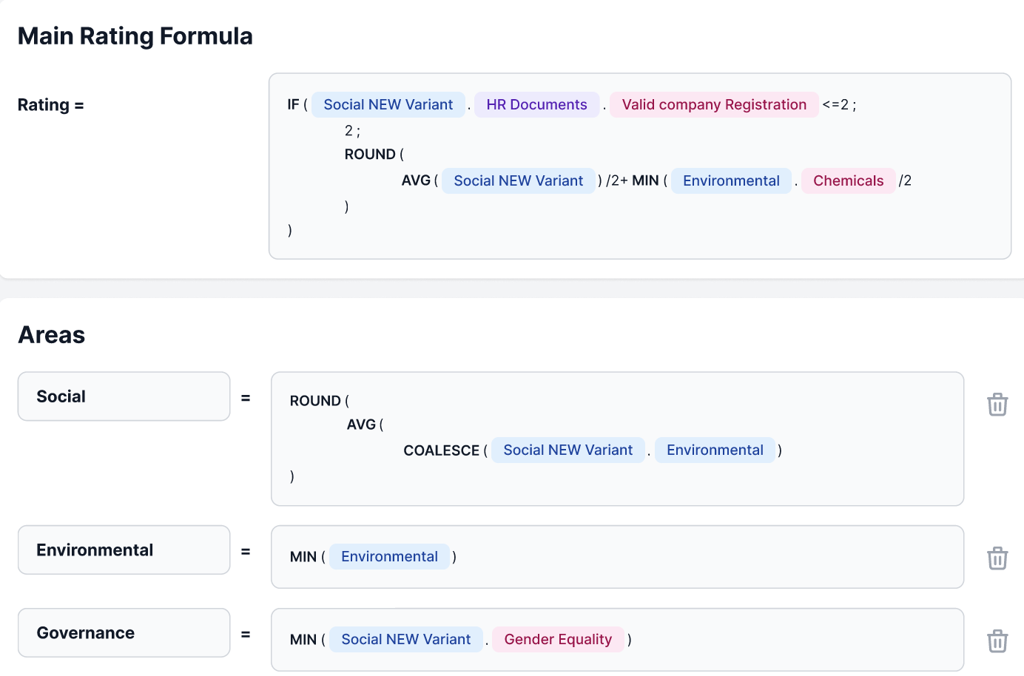Click Social NEW Variant chip in COALESCE
Viewport: 1024px width, 676px height.
click(x=568, y=450)
